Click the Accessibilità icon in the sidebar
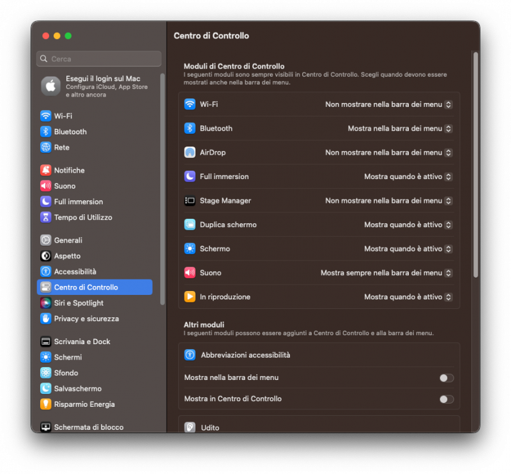Image resolution: width=511 pixels, height=474 pixels. click(45, 271)
